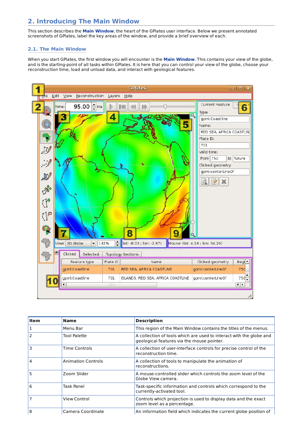Viewport: 303px width, 429px height.
Task: Click the Delete Feature X button
Action: (224, 181)
